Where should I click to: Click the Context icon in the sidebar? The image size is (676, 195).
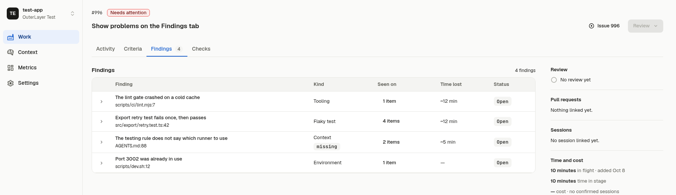click(x=11, y=52)
